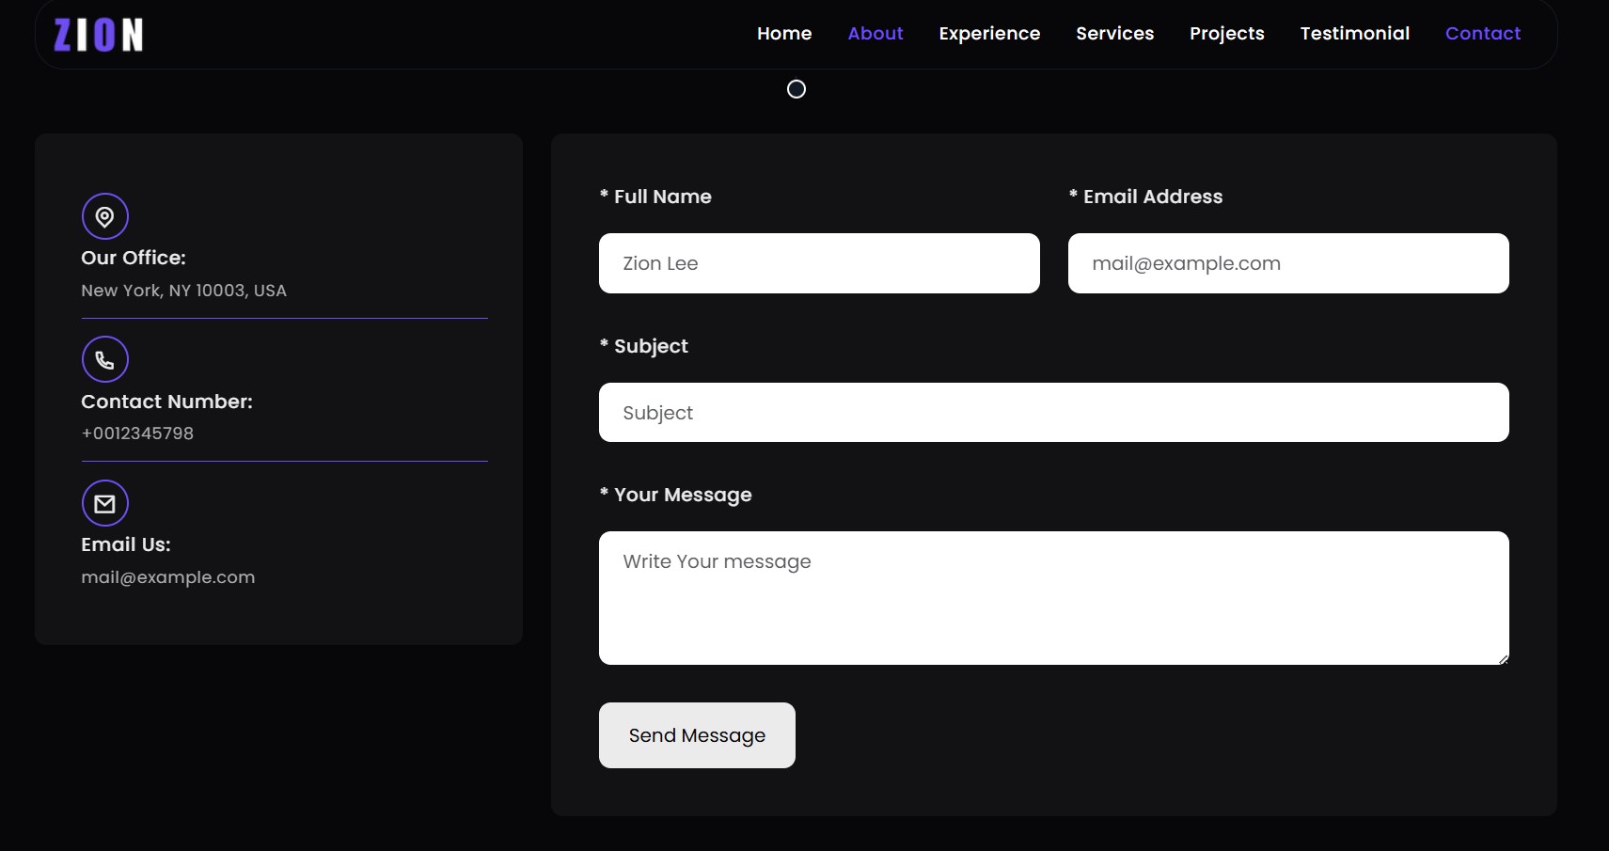This screenshot has height=851, width=1609.
Task: Select the Subject text field
Action: [x=1053, y=413]
